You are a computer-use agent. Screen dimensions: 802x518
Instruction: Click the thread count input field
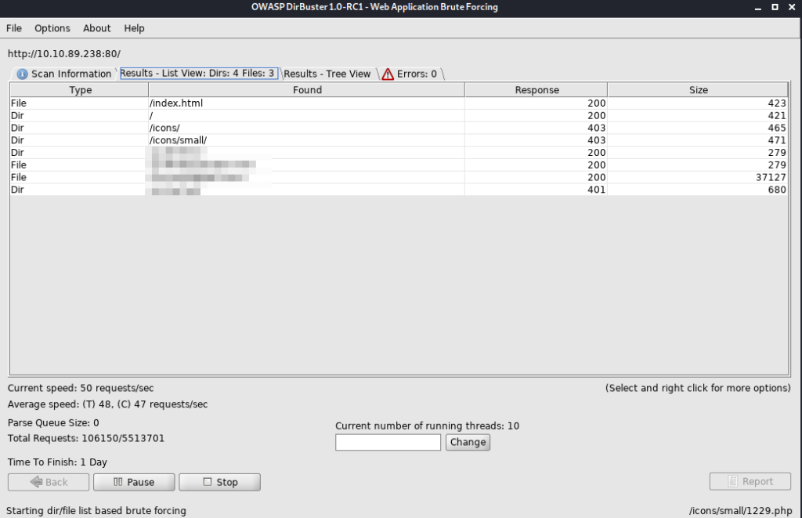point(388,442)
